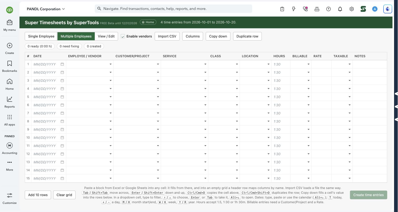Image resolution: width=398 pixels, height=212 pixels.
Task: Click the QuickBooks logo icon
Action: click(10, 10)
